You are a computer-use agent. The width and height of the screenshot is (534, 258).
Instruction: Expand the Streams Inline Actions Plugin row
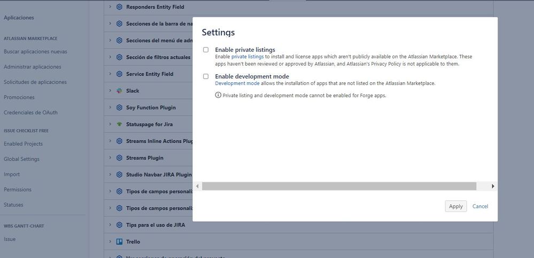pyautogui.click(x=110, y=141)
